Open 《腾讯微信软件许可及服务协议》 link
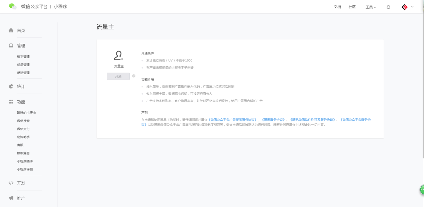Image resolution: width=424 pixels, height=207 pixels. point(313,120)
